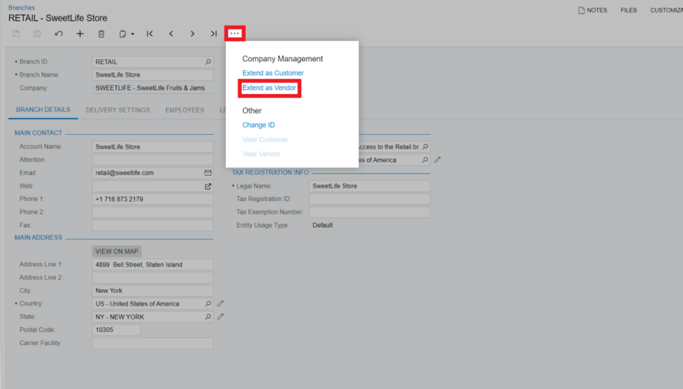The width and height of the screenshot is (683, 389).
Task: Open the State selector lookup
Action: [x=207, y=317]
